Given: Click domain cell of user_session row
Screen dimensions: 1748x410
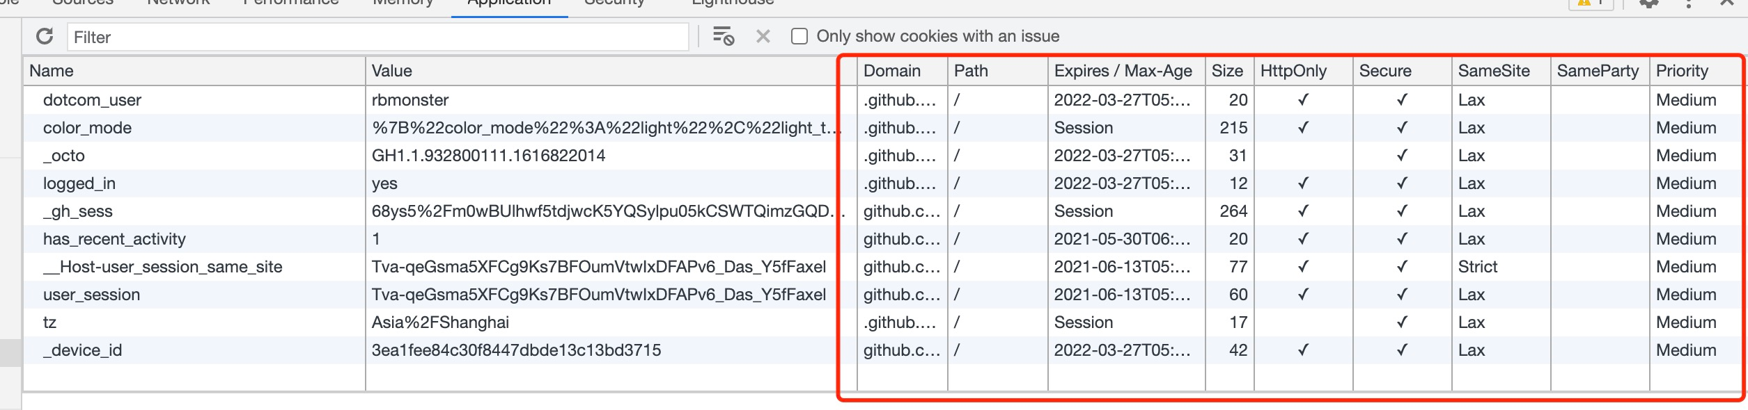Looking at the screenshot, I should coord(902,295).
